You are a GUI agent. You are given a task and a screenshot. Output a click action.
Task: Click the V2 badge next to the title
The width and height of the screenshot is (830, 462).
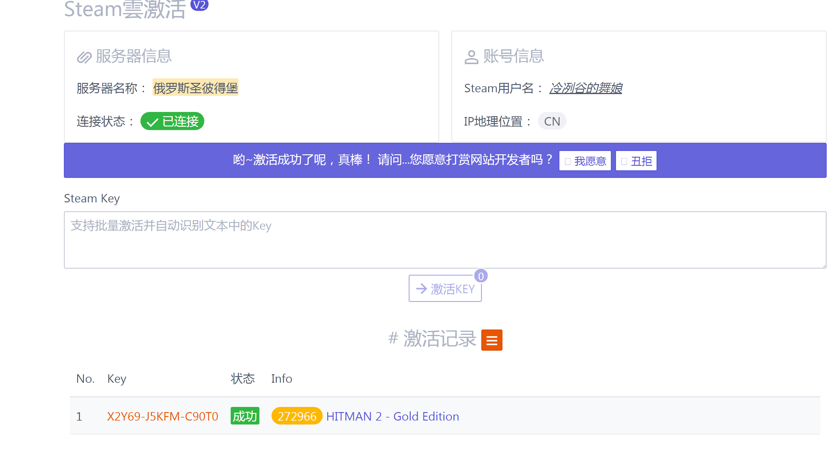(199, 5)
